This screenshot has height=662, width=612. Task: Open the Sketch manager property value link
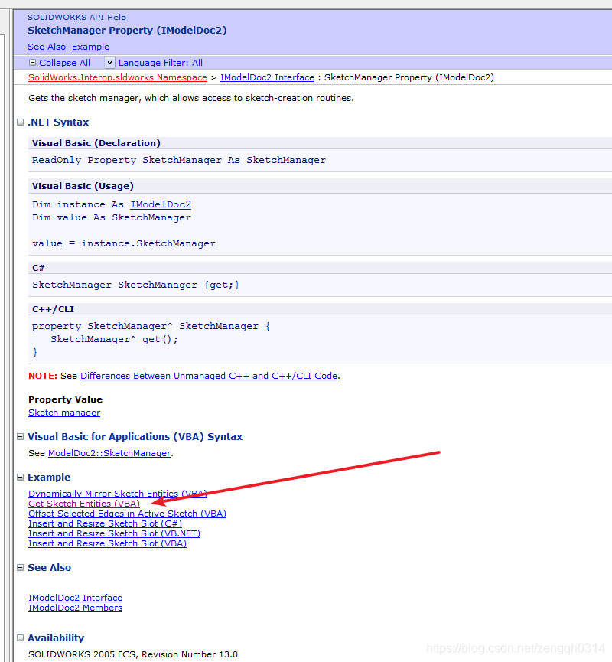[x=64, y=413]
